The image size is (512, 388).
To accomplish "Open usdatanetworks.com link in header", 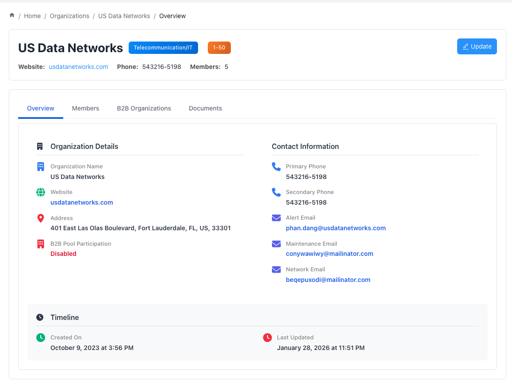I will point(78,67).
